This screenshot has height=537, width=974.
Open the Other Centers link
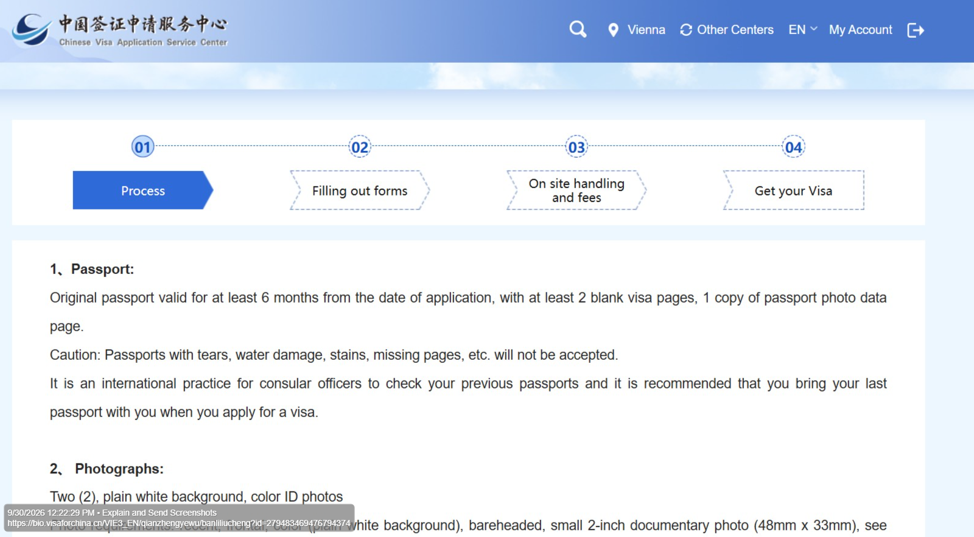735,30
